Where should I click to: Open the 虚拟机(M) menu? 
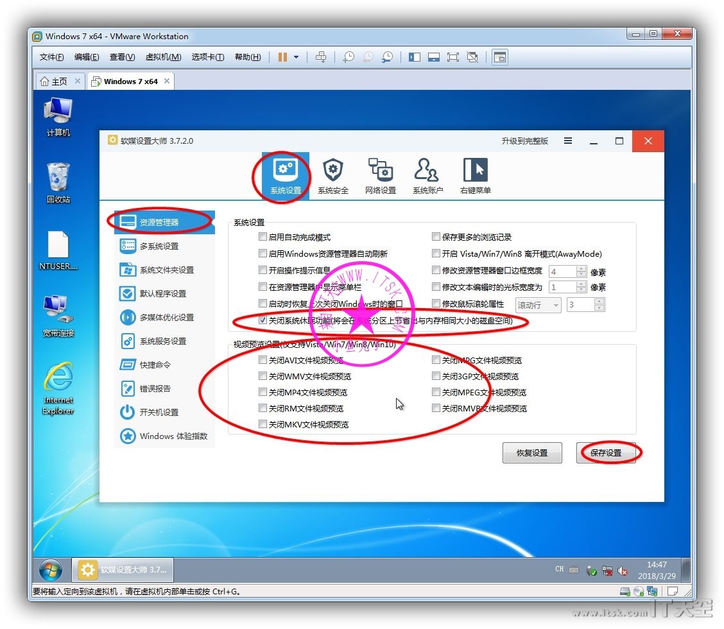[163, 57]
